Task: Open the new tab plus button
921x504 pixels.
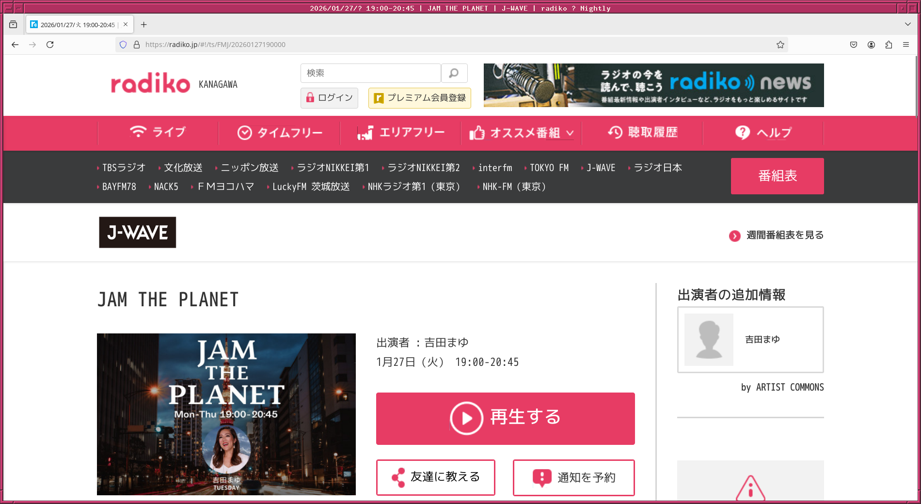Action: (143, 25)
